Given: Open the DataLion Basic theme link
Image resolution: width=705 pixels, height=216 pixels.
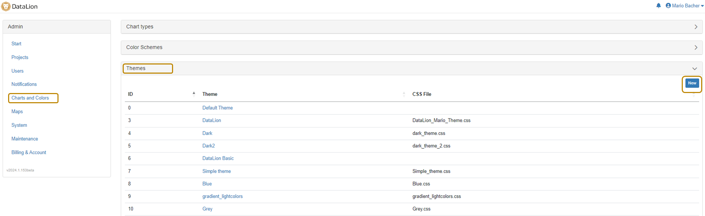Looking at the screenshot, I should coord(218,159).
